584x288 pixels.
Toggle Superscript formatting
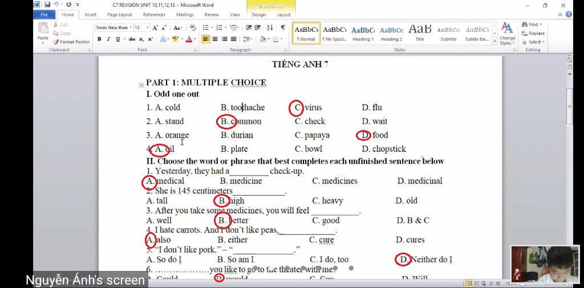click(x=150, y=39)
